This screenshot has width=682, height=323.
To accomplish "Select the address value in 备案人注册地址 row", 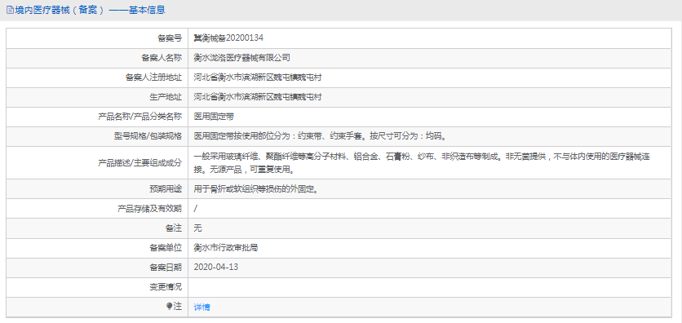I will (x=258, y=77).
